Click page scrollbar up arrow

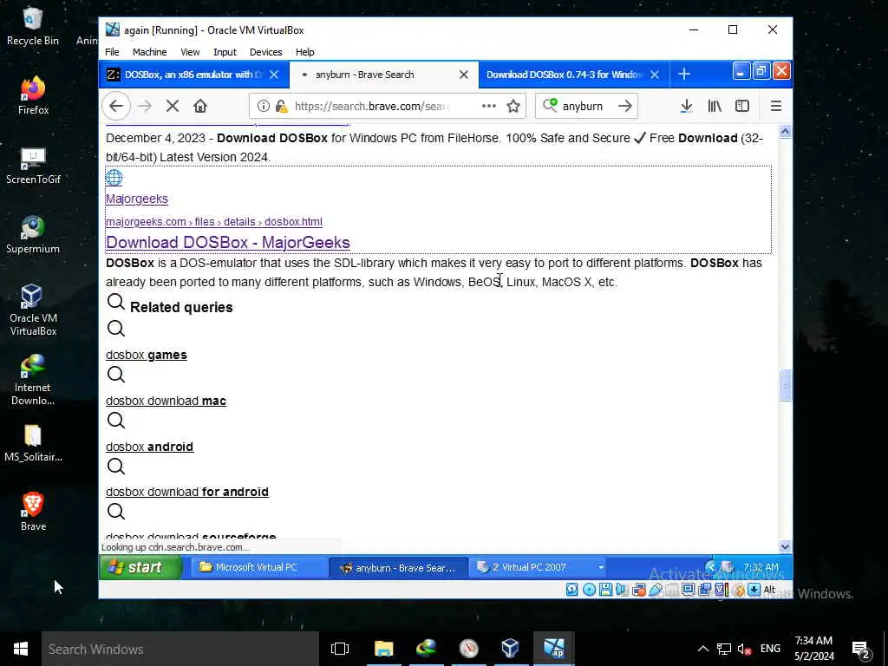click(x=785, y=132)
